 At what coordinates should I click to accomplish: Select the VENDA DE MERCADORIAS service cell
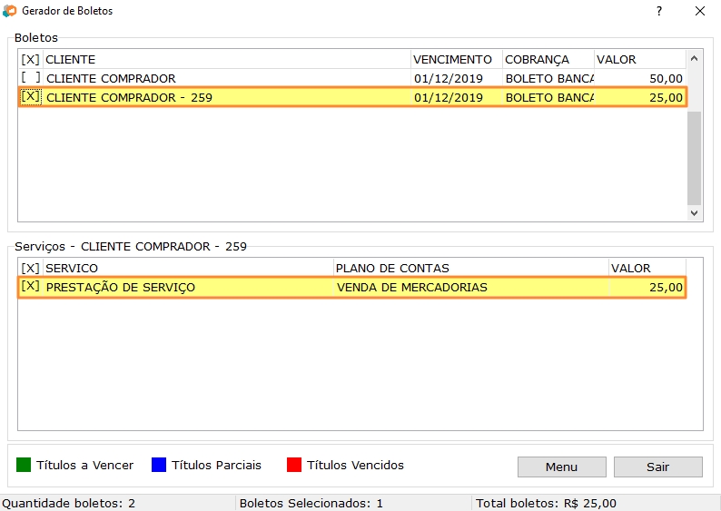pyautogui.click(x=412, y=288)
